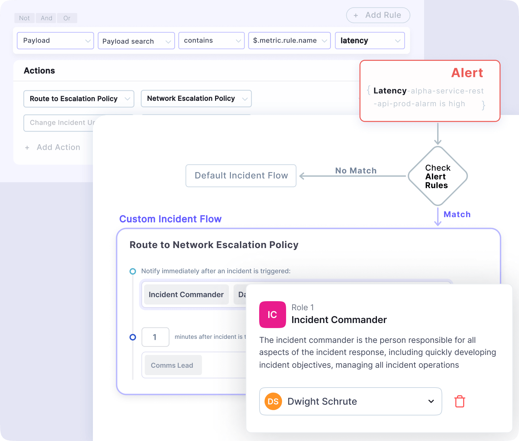This screenshot has height=441, width=519.
Task: Open the Payload dropdown
Action: (x=55, y=40)
